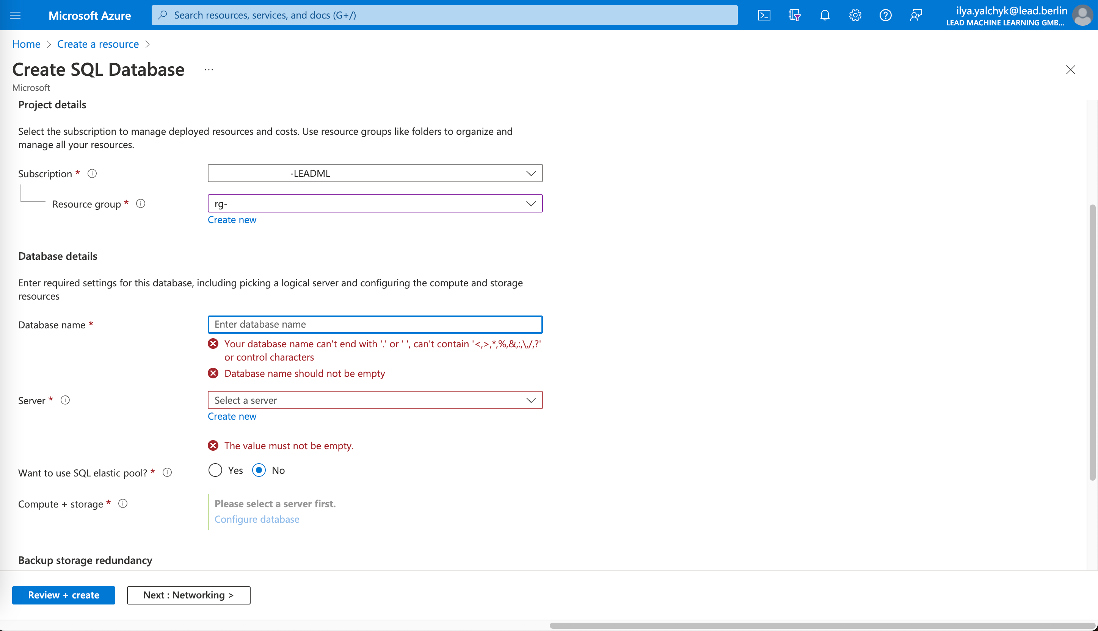
Task: Open the Help question mark icon
Action: tap(885, 16)
